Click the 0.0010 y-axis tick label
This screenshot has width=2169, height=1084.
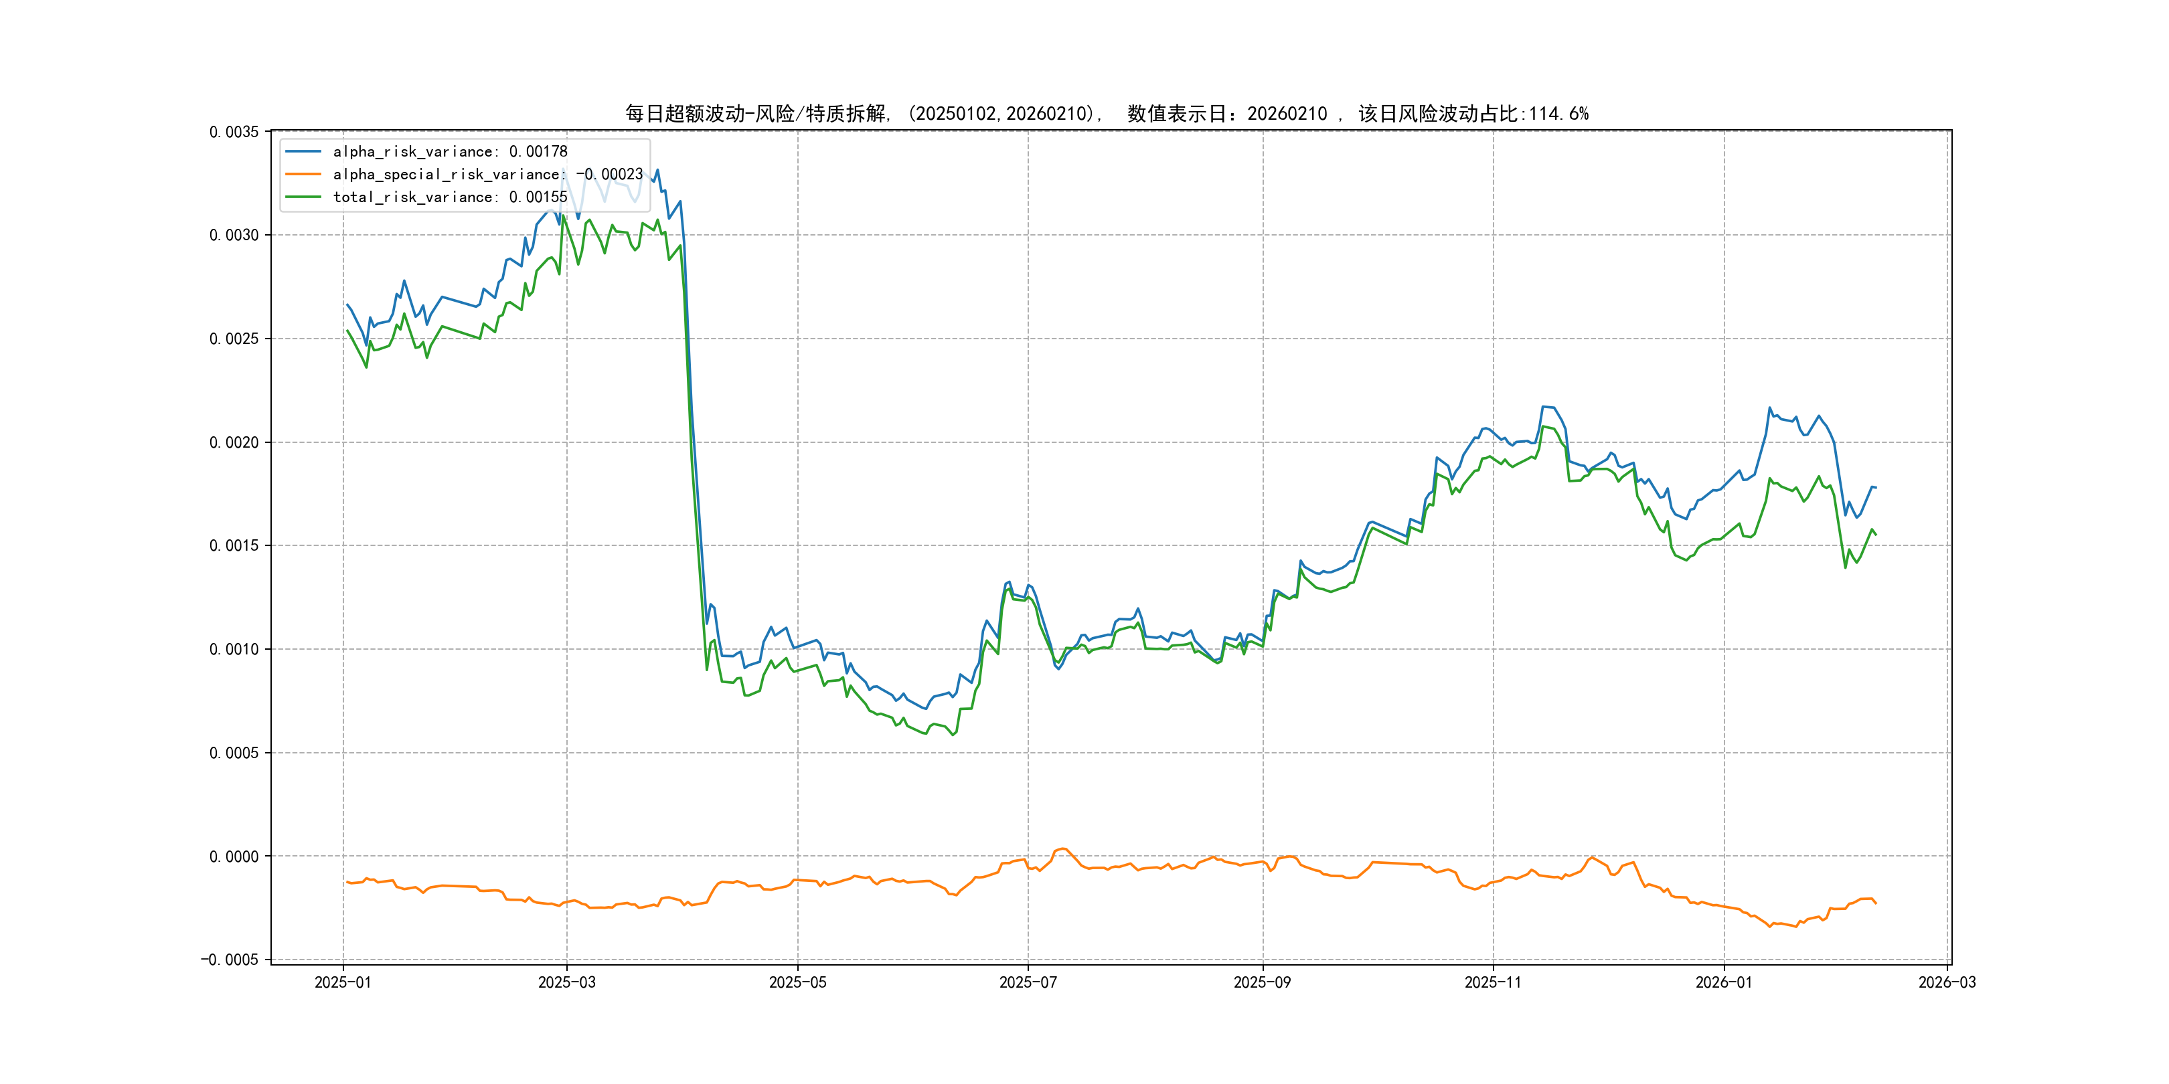click(234, 650)
